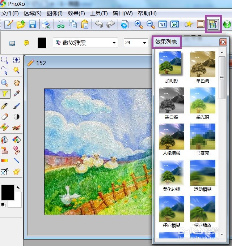Click the star effects toolbar icon

[x=189, y=24]
